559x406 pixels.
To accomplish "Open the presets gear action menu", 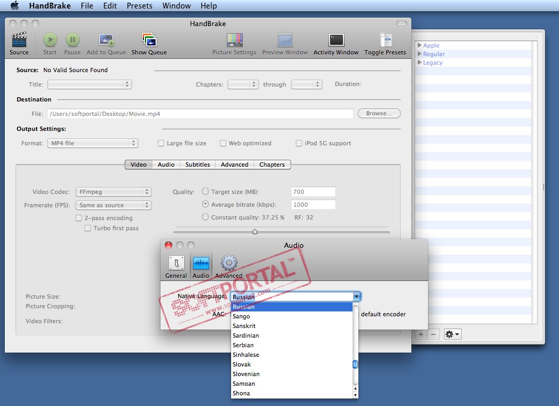I will pyautogui.click(x=453, y=334).
